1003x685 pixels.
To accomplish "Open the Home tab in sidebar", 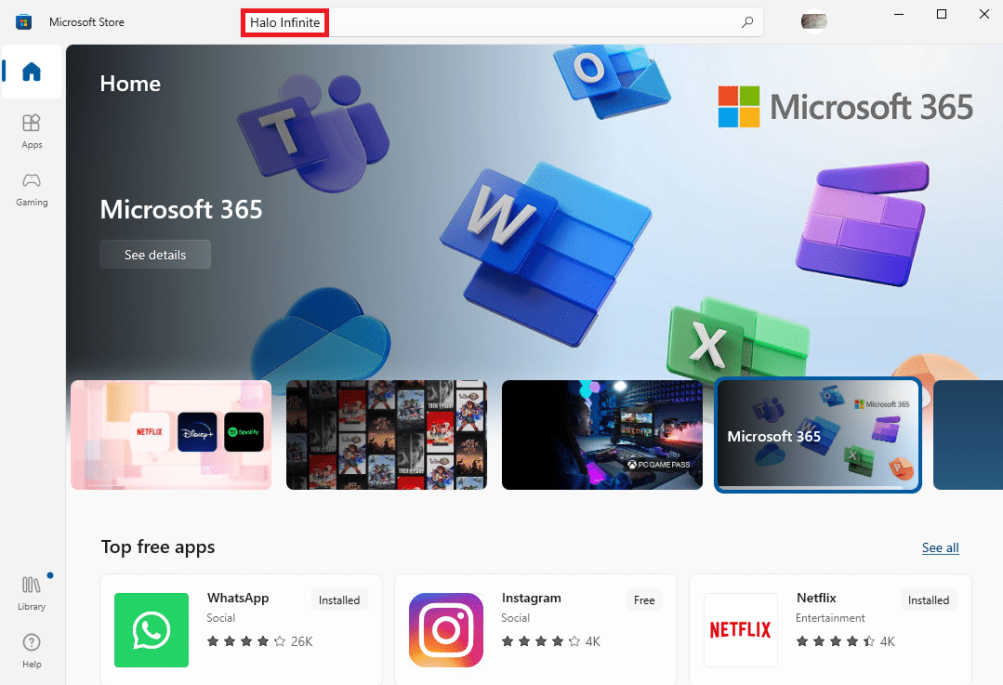I will (32, 71).
